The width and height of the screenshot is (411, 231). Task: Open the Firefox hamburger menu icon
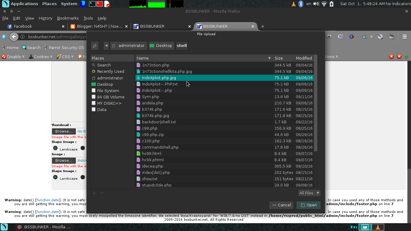coord(405,36)
